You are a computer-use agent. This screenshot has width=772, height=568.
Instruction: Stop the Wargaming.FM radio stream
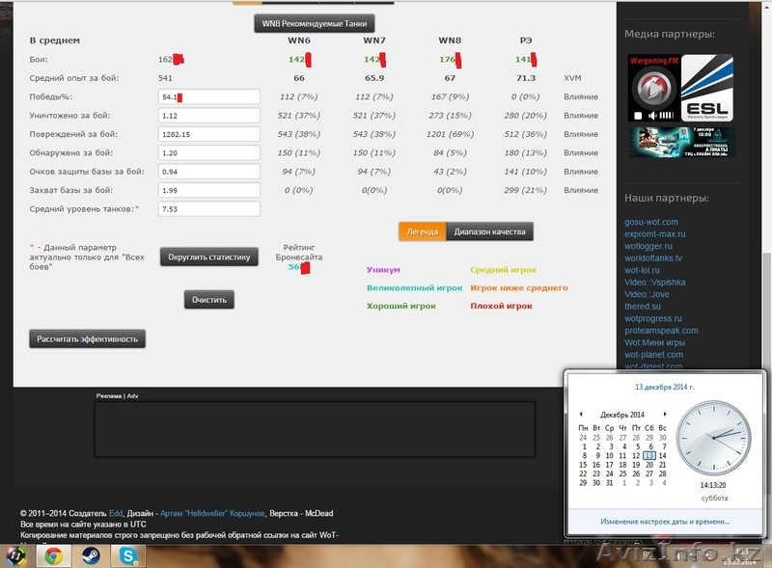[637, 115]
